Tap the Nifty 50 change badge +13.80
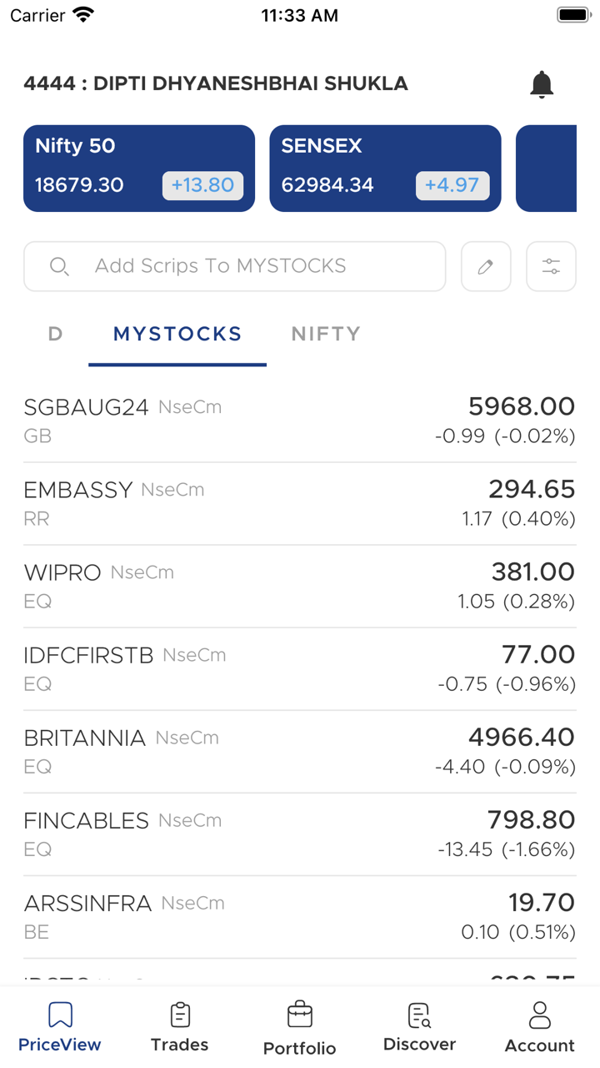The width and height of the screenshot is (600, 1068). tap(202, 185)
